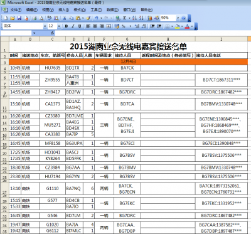The height and width of the screenshot is (234, 251).
Task: Open the Research tool icon
Action: tap(56, 18)
